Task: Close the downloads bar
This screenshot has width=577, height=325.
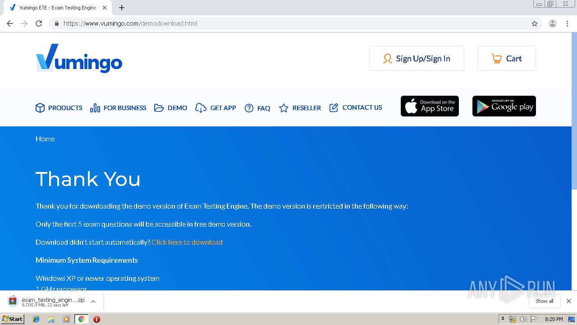Action: [x=569, y=301]
